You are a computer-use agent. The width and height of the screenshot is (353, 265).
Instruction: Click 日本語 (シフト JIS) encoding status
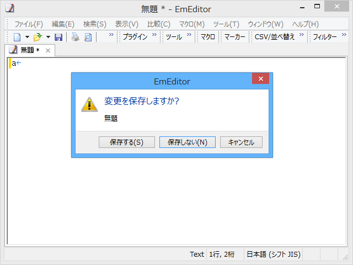(x=274, y=254)
